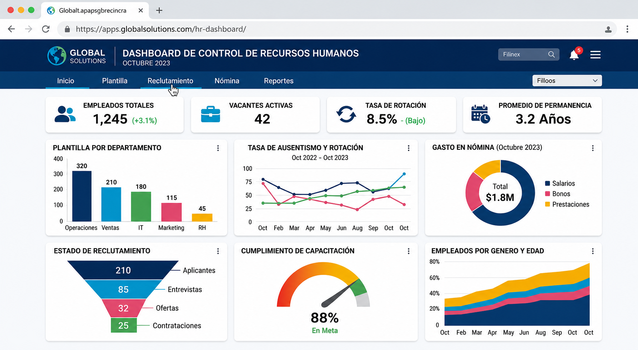Click the Ofertas funnel label

coord(167,308)
